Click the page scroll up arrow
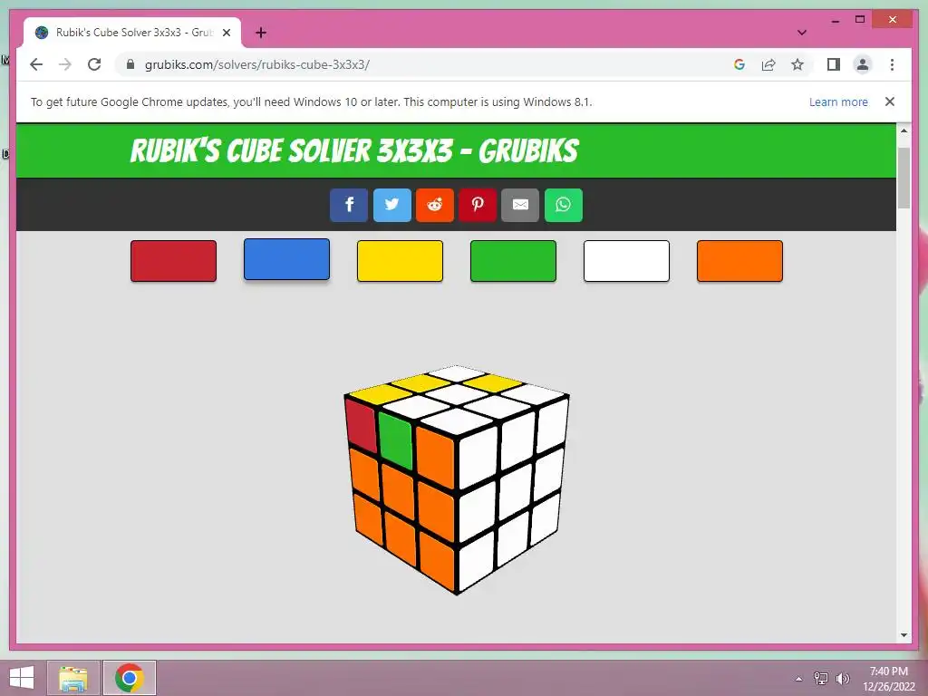928x696 pixels. (904, 130)
